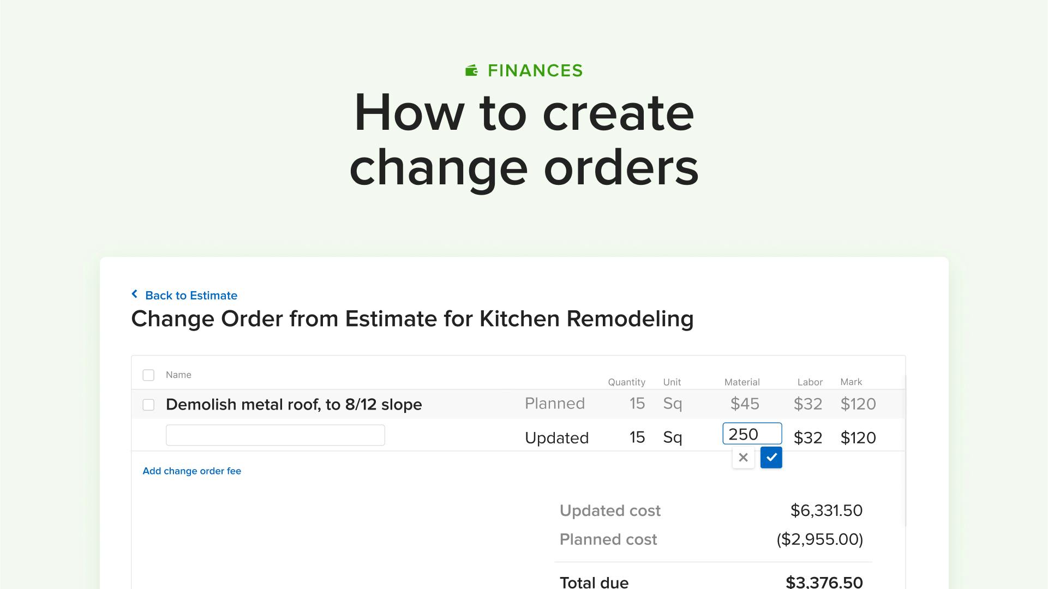Check the Demolish metal roof row checkbox

coord(148,405)
